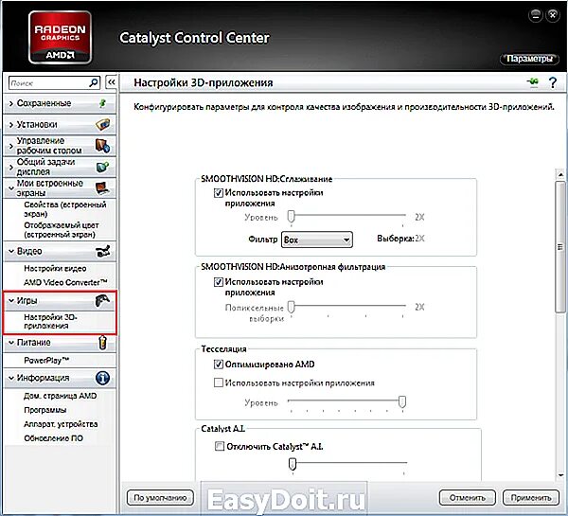Screen dimensions: 568x516
Task: Click the Общий задачи дисплея icon
Action: pos(102,167)
